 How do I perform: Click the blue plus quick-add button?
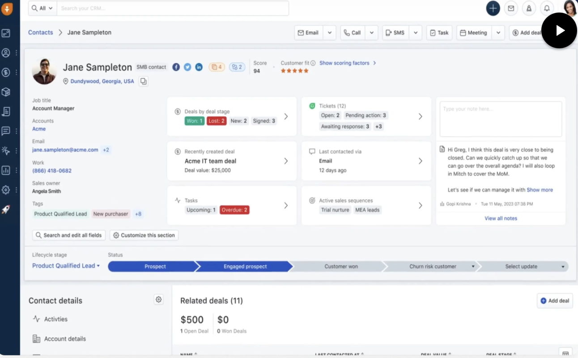point(493,8)
